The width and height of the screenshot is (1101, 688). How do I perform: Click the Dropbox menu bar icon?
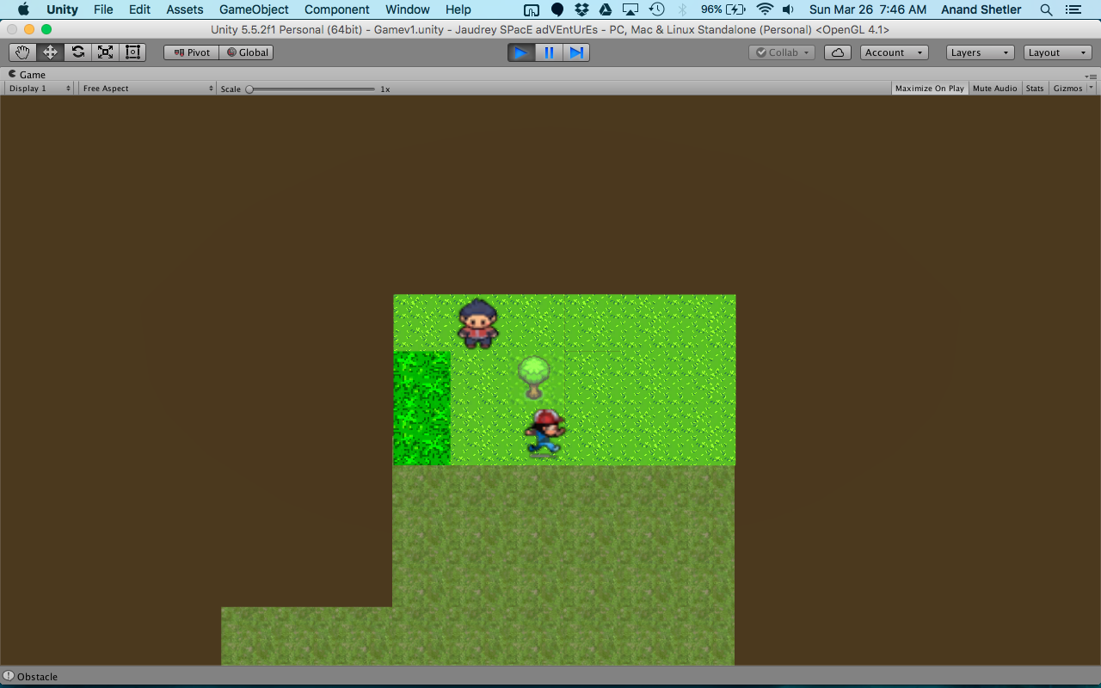[x=581, y=9]
